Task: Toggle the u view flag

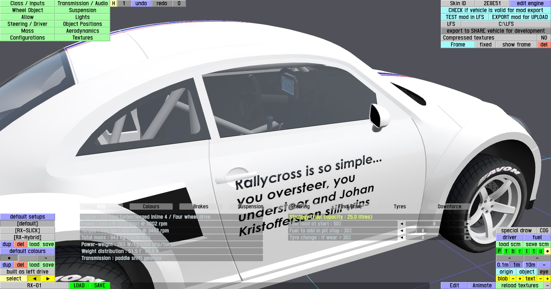Action: click(541, 251)
